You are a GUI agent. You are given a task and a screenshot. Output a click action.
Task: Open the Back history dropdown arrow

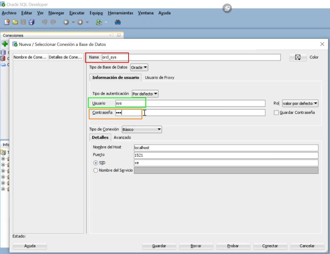pos(73,22)
